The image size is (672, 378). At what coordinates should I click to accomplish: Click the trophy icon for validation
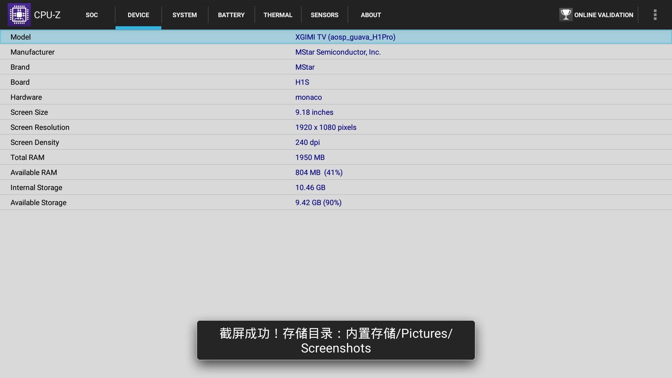[566, 15]
